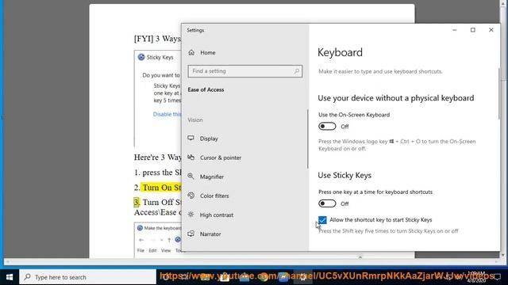This screenshot has width=508, height=285.
Task: Click the document window horizontal scrollbar
Action: 252,261
